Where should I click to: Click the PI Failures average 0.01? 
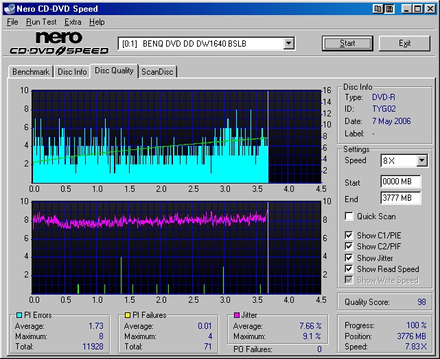pos(205,326)
